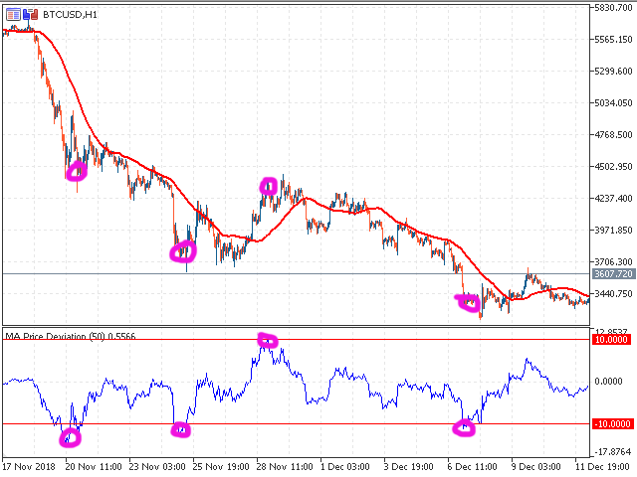Click the 1 Dec 03:00 time label
Viewport: 637px width, 477px height.
(345, 466)
